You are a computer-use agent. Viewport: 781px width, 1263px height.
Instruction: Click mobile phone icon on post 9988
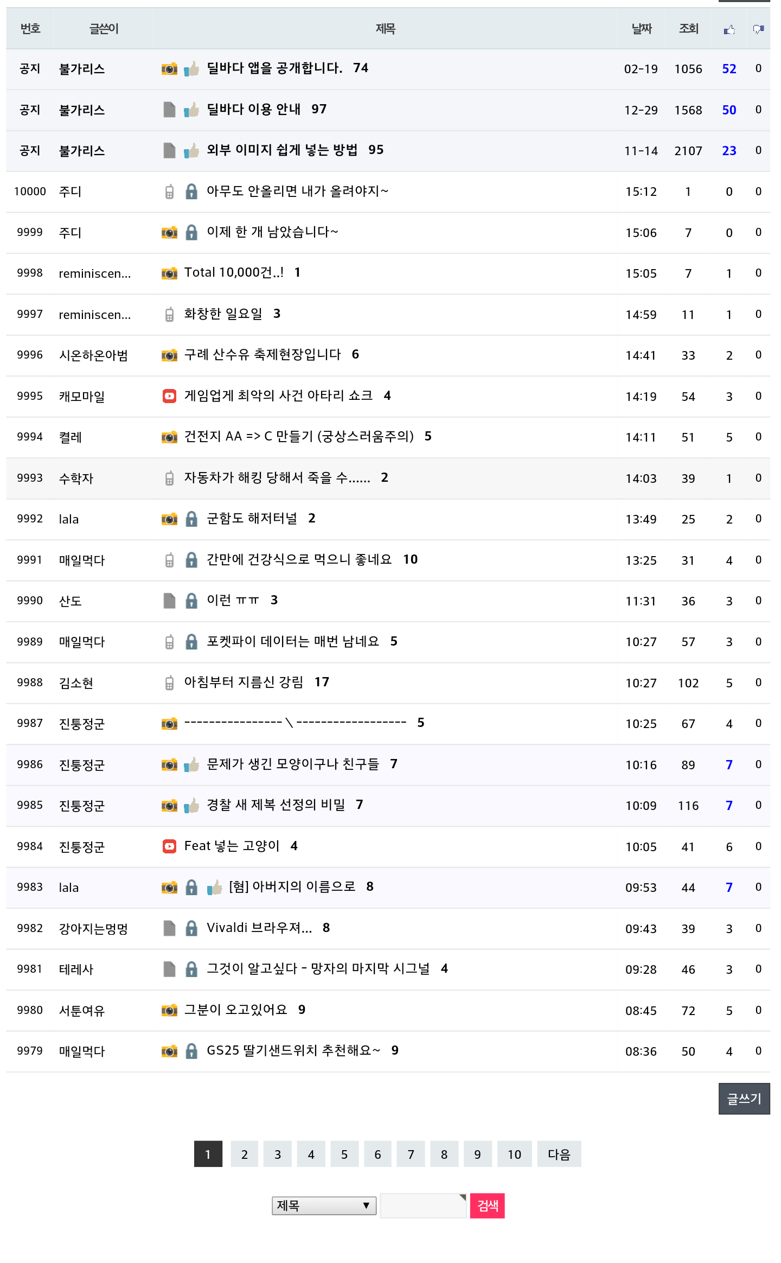169,682
